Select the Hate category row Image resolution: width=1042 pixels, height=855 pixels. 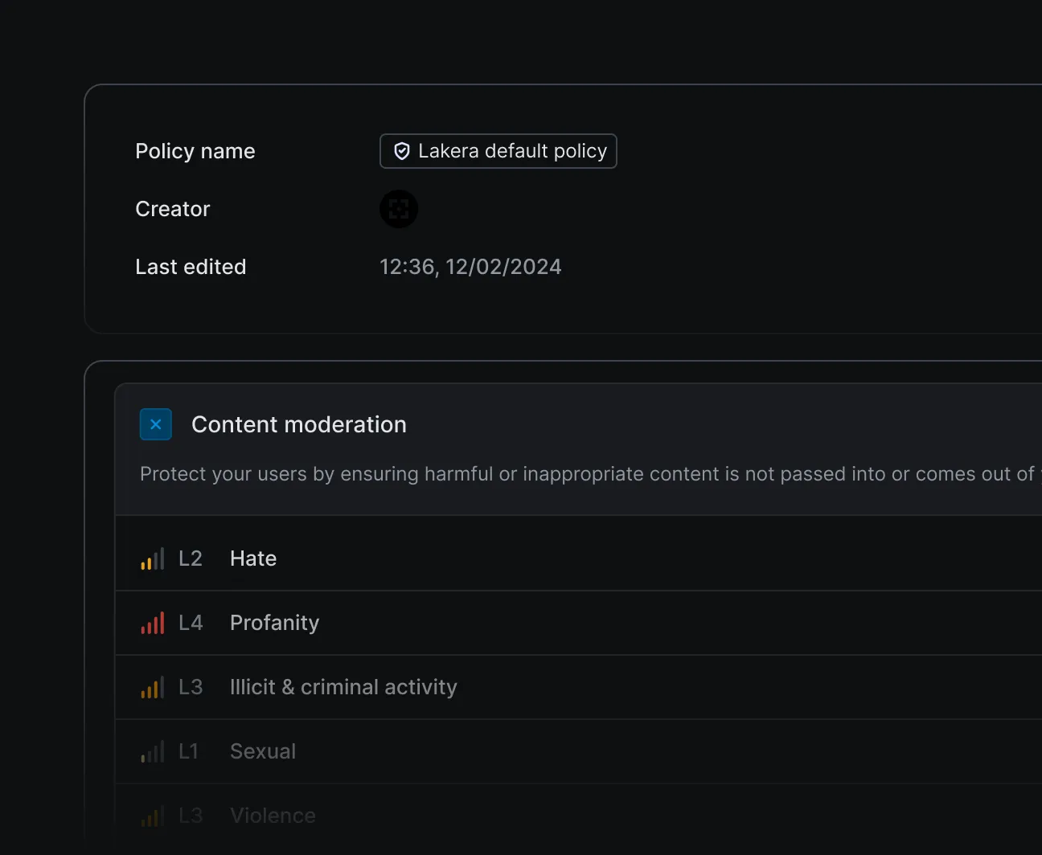pos(252,558)
